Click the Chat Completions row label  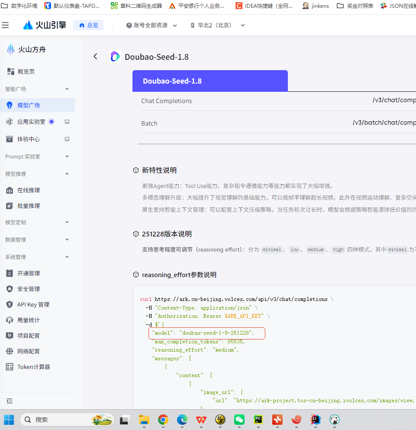tap(167, 101)
